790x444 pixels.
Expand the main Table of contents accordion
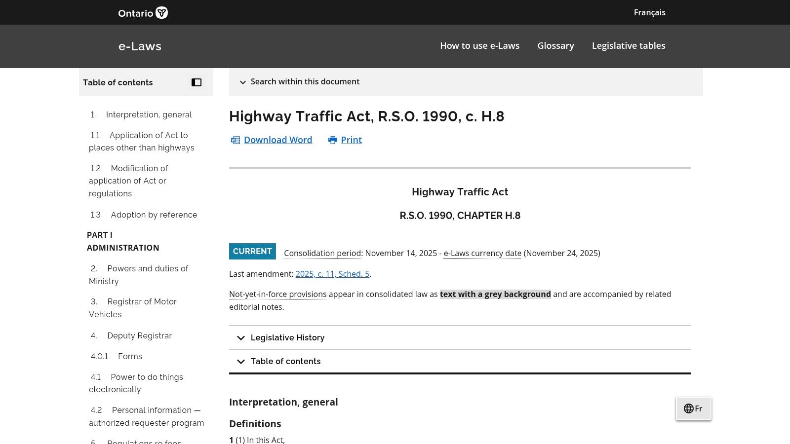coord(460,361)
